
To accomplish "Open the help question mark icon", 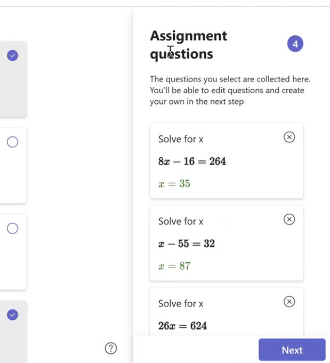I will coord(111,348).
